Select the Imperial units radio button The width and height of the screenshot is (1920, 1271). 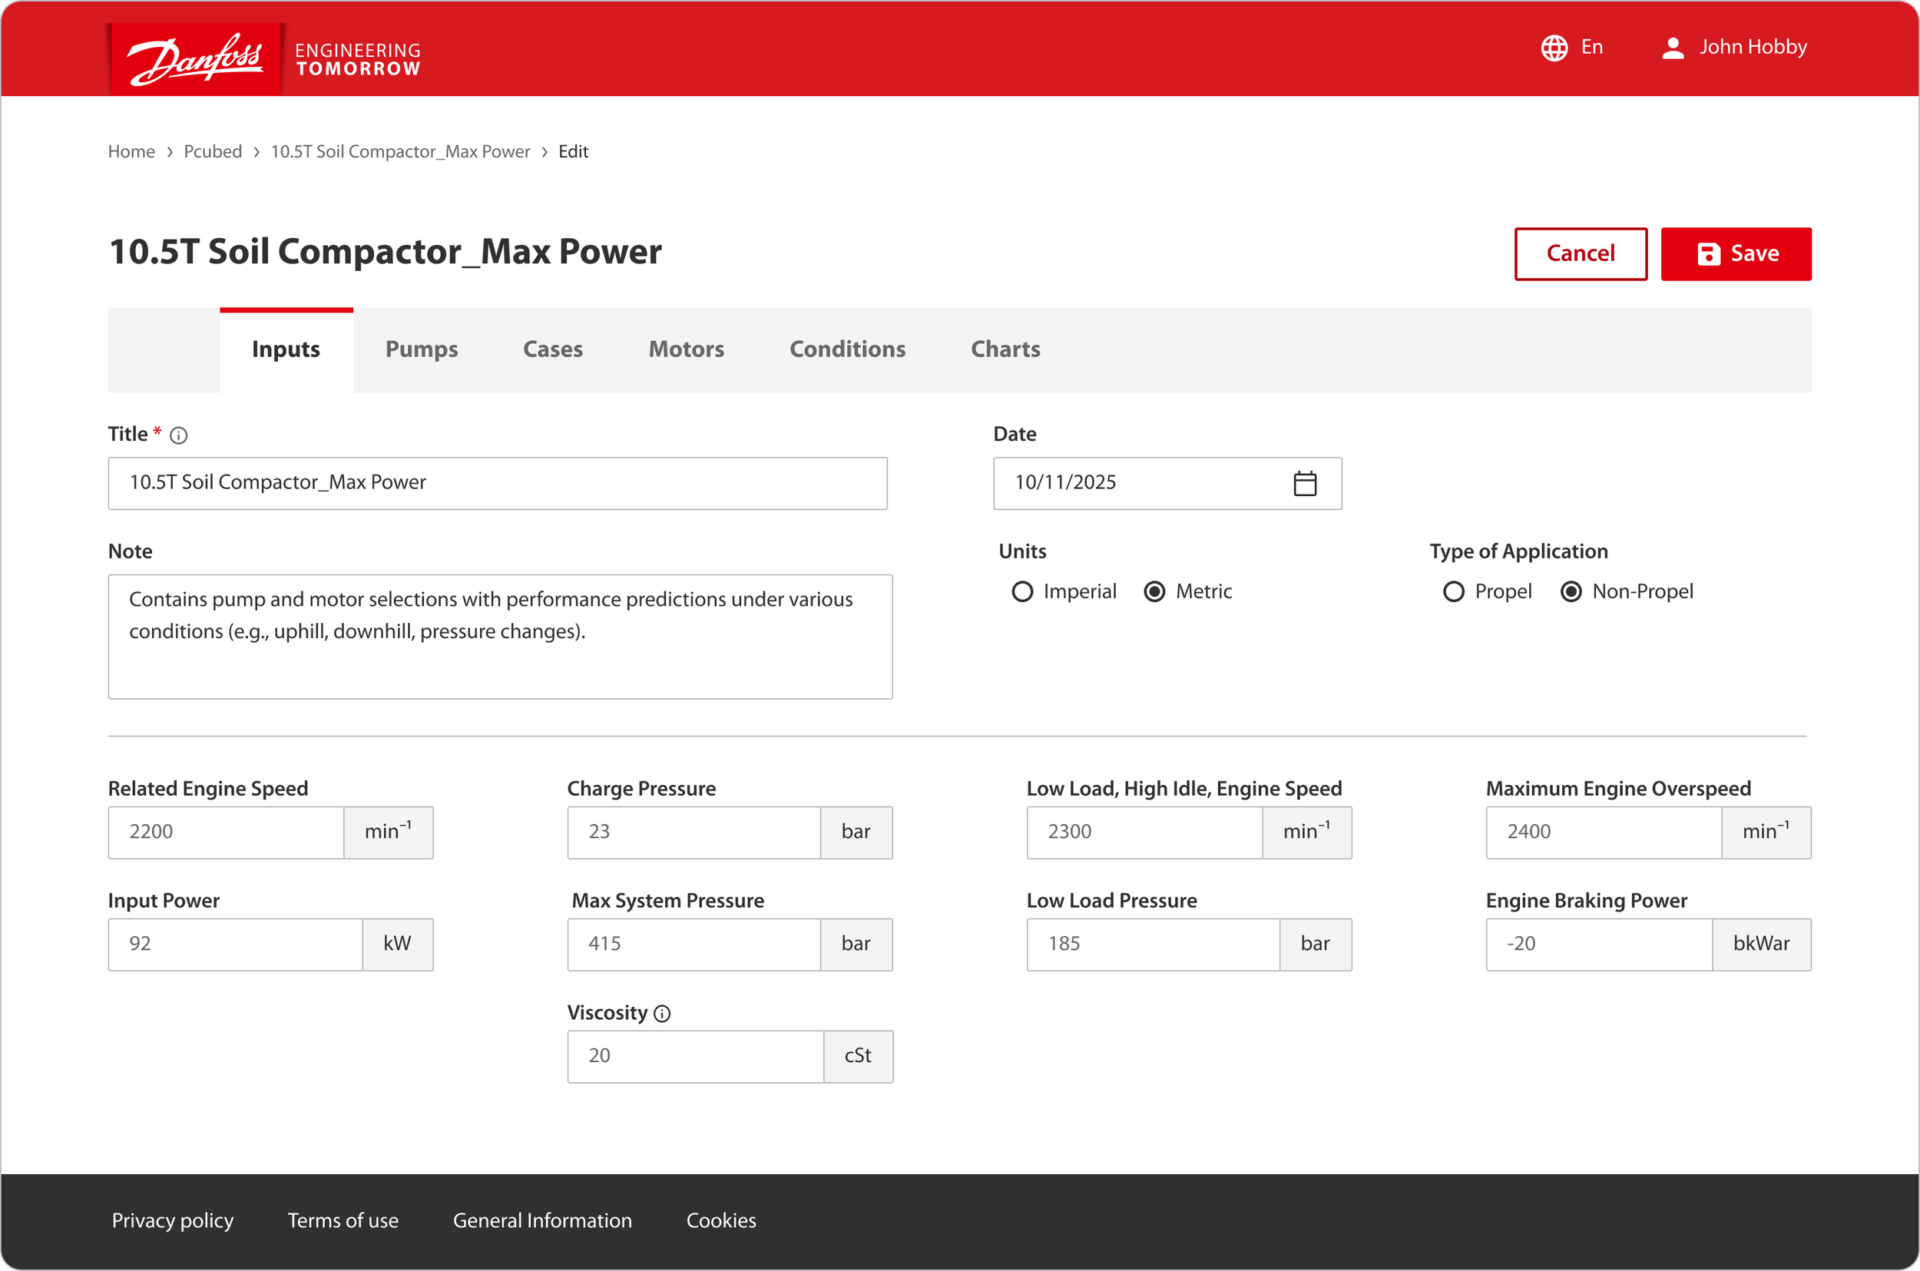pyautogui.click(x=1023, y=592)
